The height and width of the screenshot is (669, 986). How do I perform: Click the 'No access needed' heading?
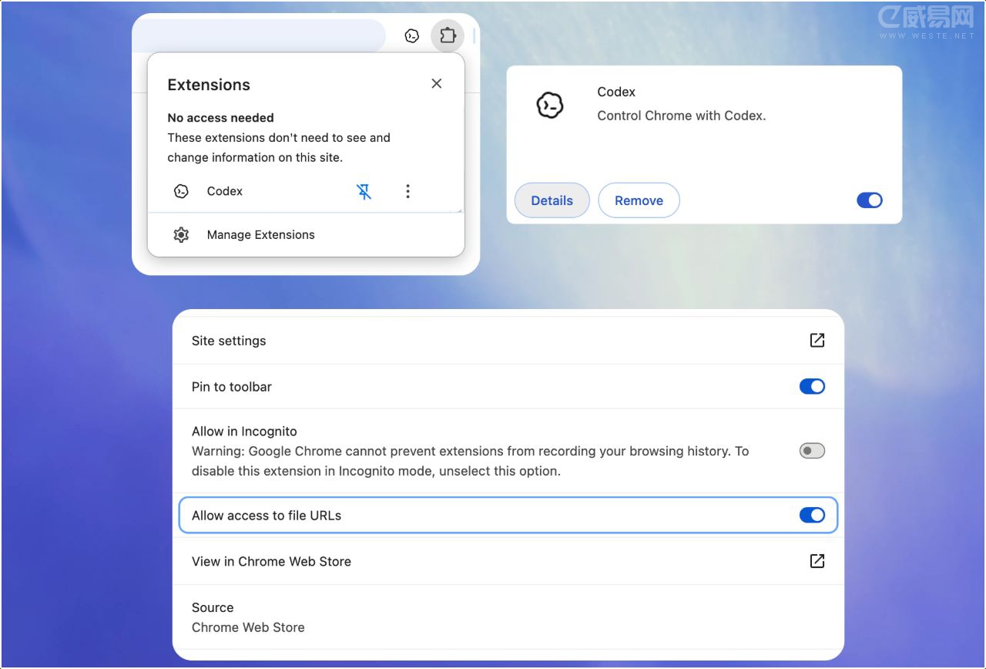(220, 118)
